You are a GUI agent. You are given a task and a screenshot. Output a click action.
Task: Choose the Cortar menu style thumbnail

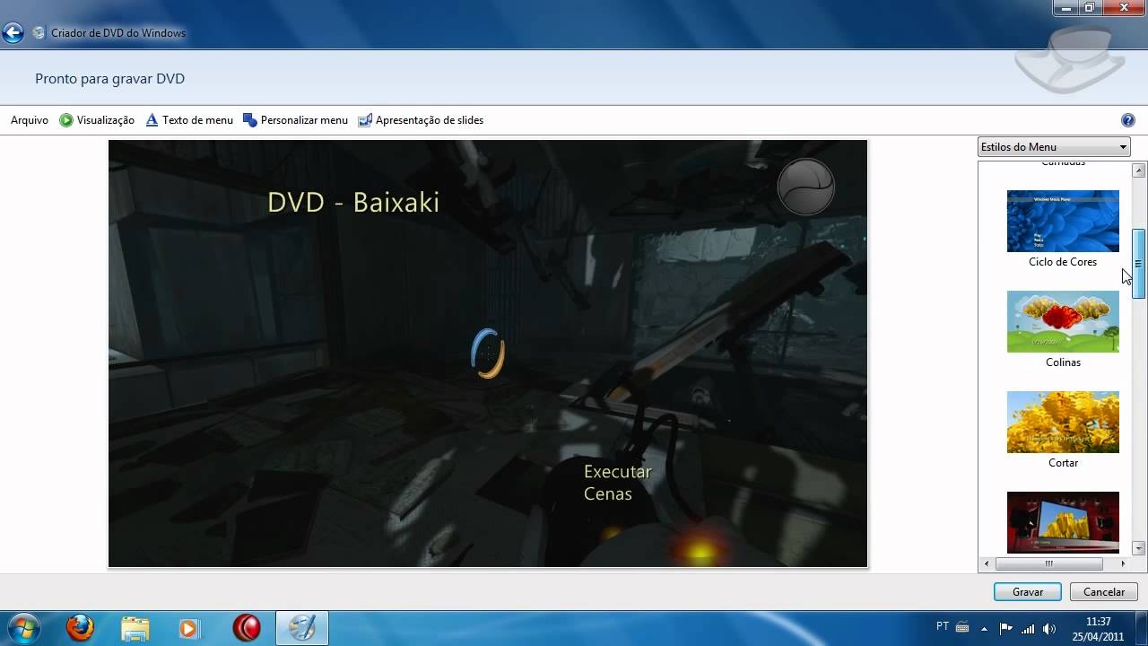click(x=1063, y=422)
